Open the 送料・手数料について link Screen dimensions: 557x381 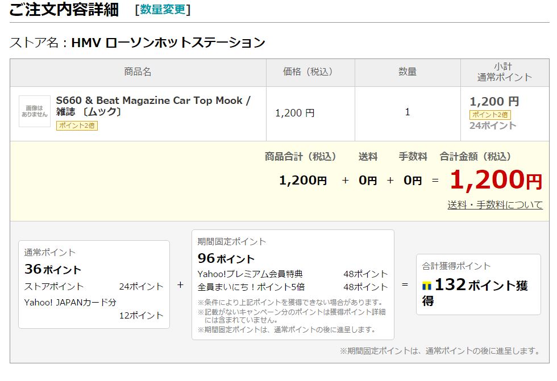tap(495, 205)
